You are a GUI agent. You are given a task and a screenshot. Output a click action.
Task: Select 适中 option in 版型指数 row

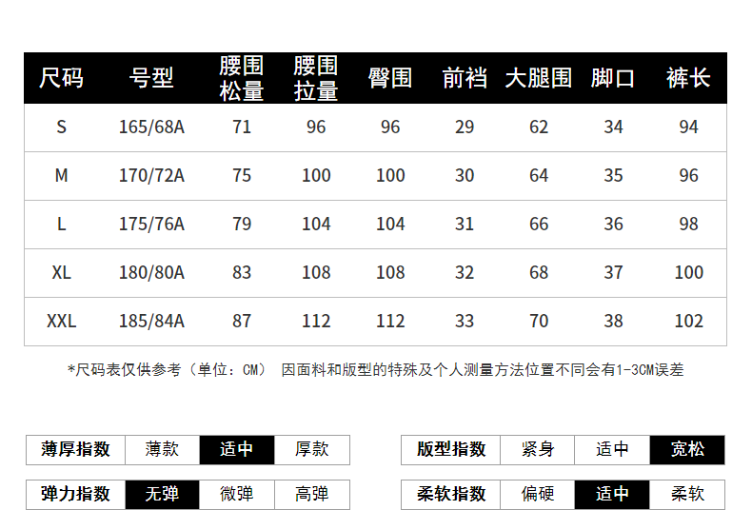click(x=612, y=450)
